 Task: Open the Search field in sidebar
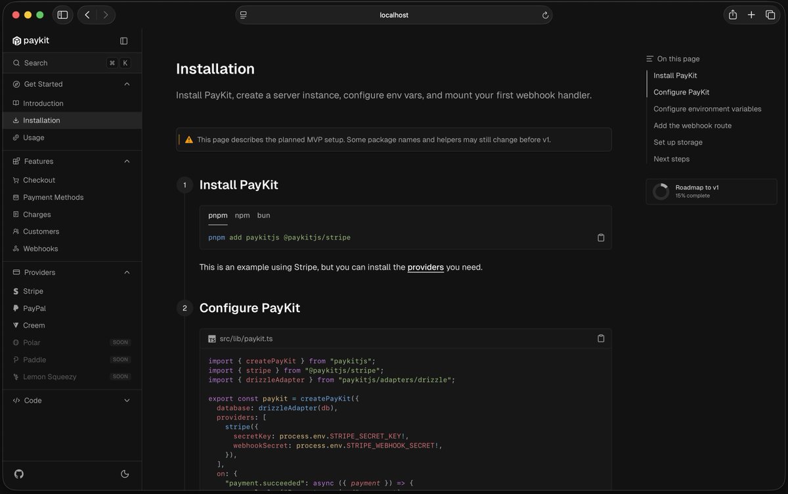(71, 63)
